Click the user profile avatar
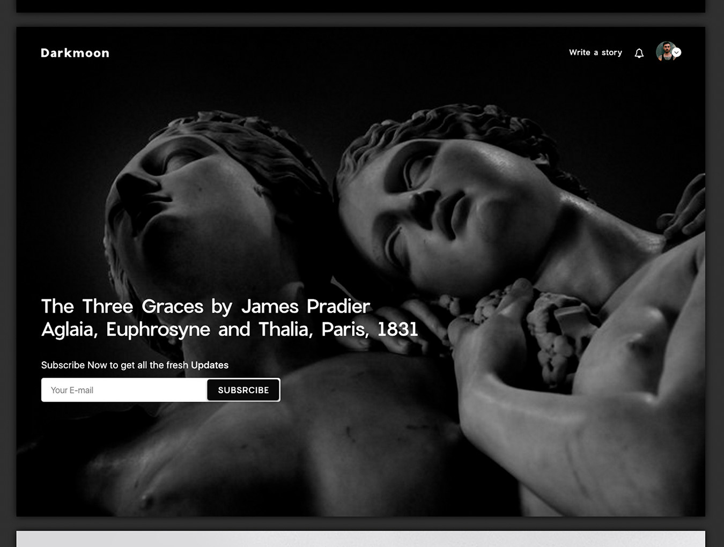724x547 pixels. click(666, 52)
